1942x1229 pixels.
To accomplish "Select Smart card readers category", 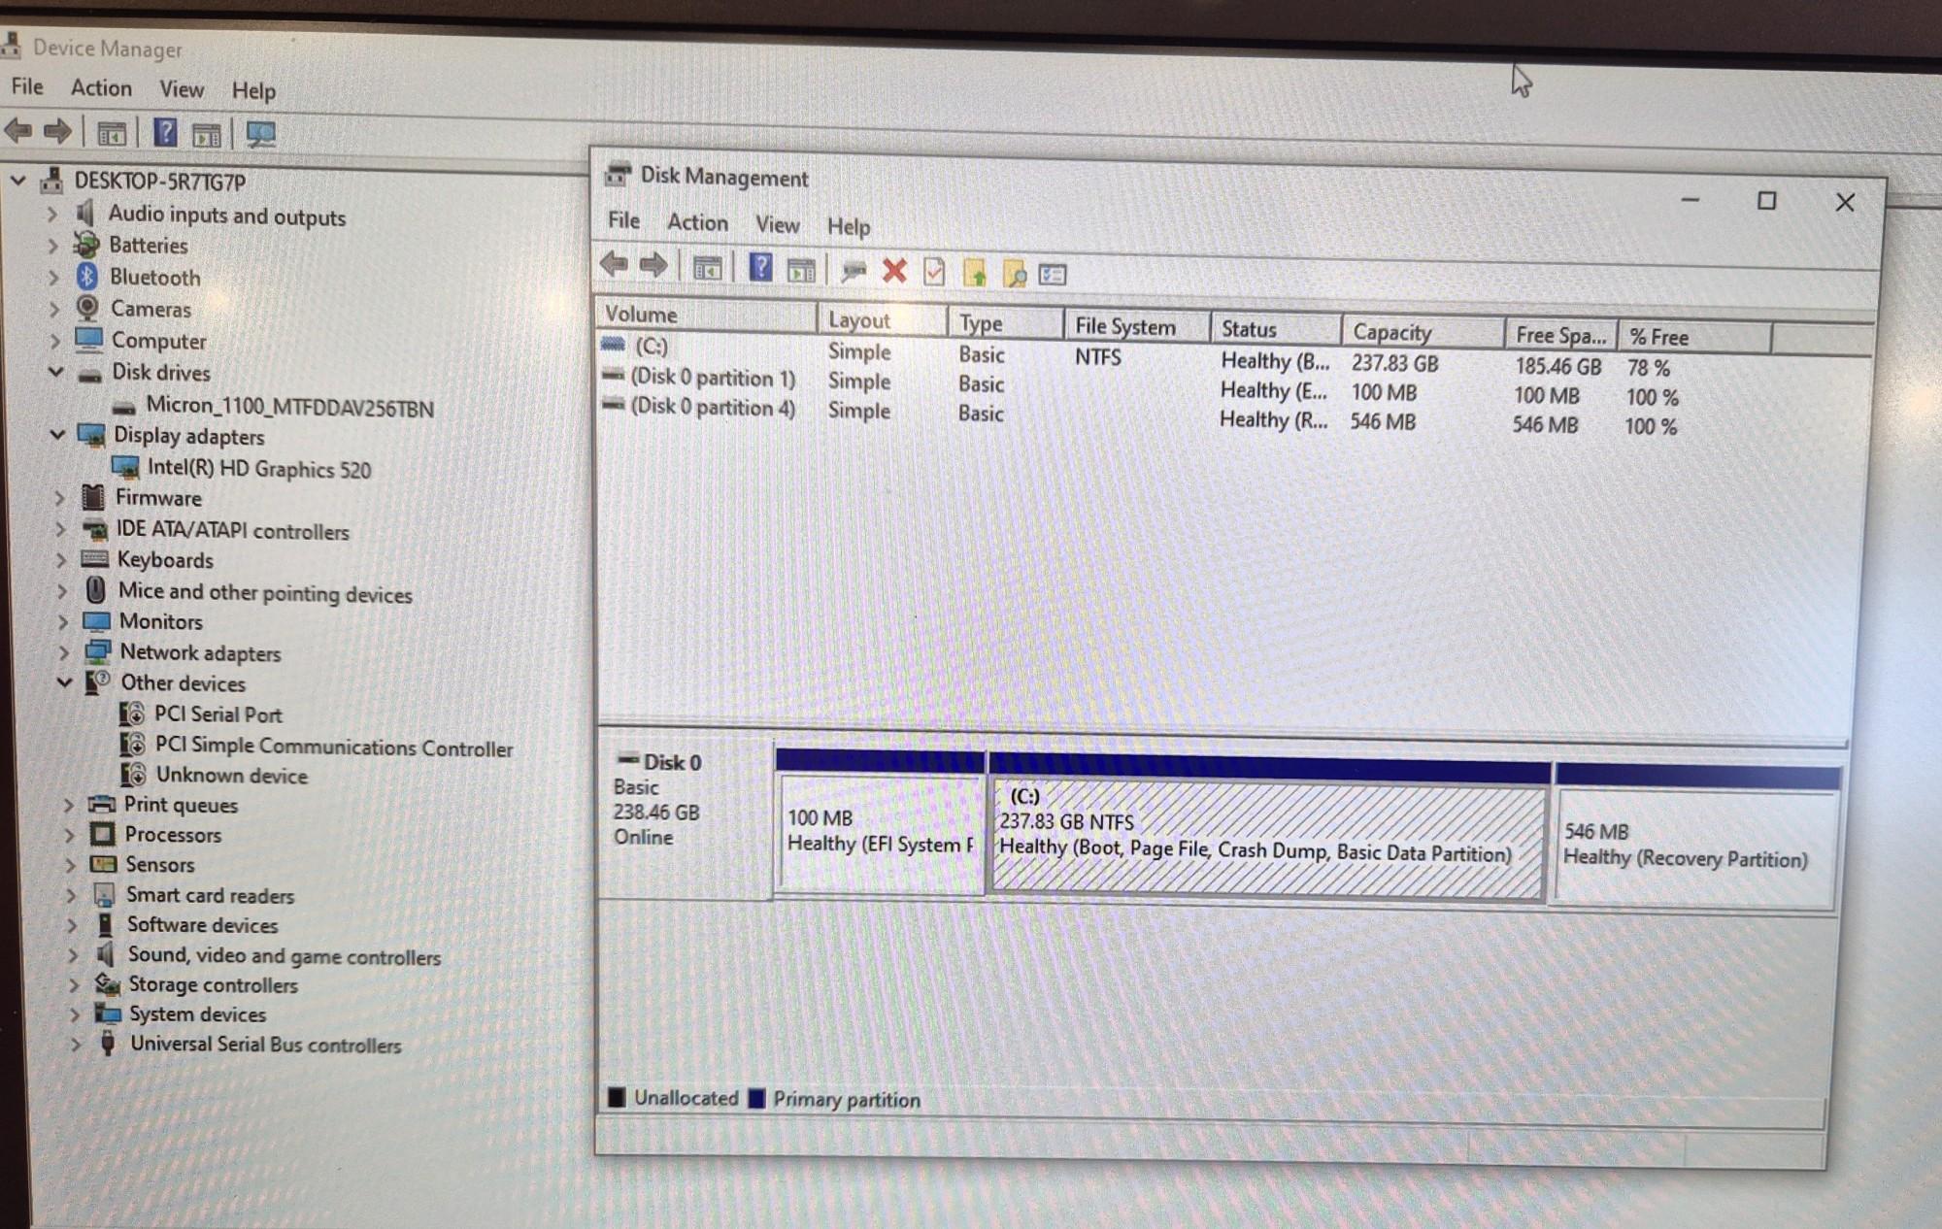I will (210, 895).
